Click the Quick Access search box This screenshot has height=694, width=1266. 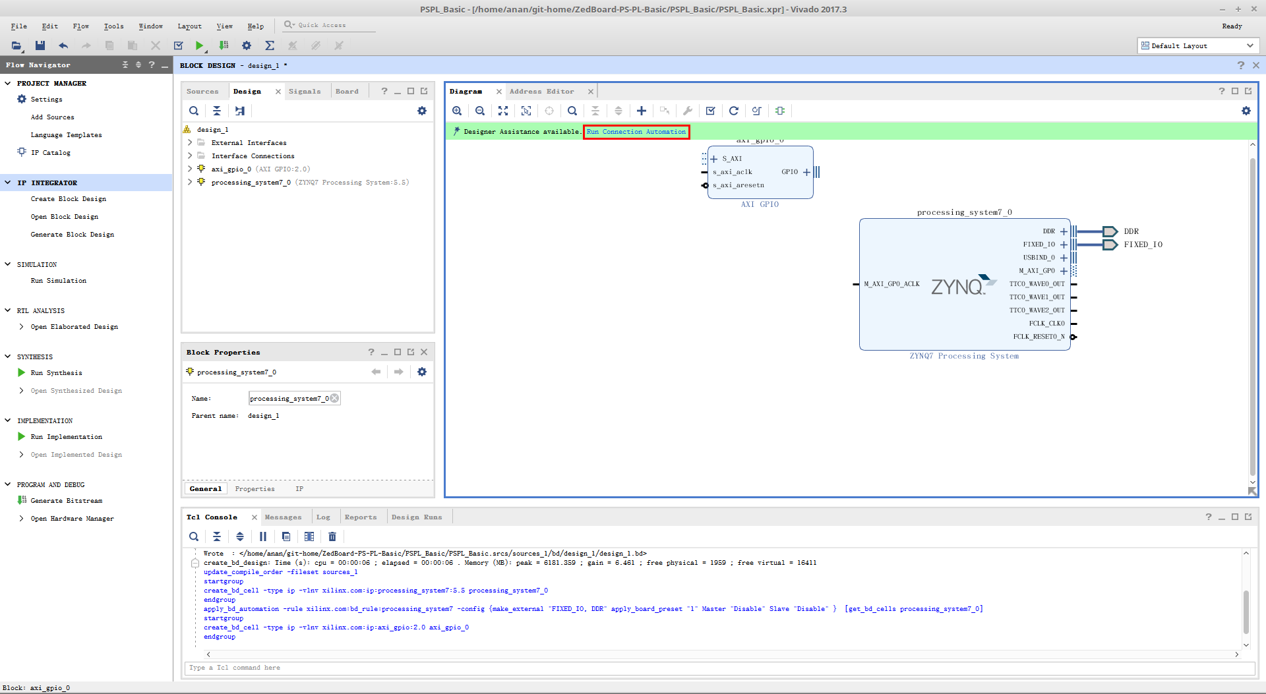coord(329,25)
